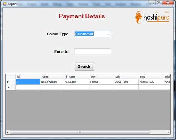Click the 'gen' column header
Viewport: 176px width, 140px height.
coord(101,77)
